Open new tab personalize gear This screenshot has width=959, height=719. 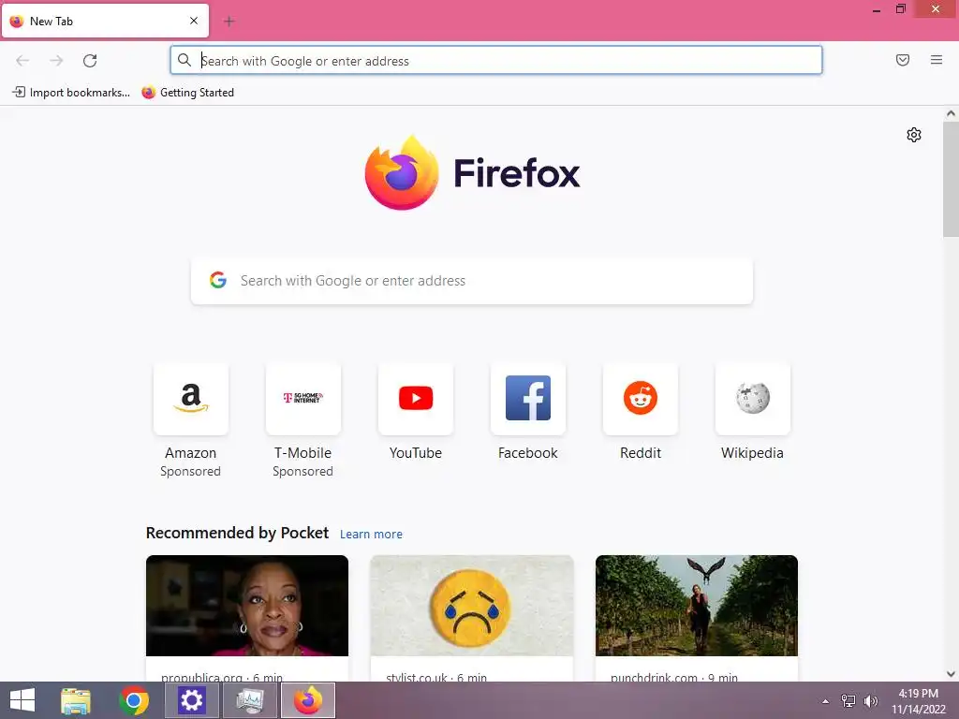914,135
